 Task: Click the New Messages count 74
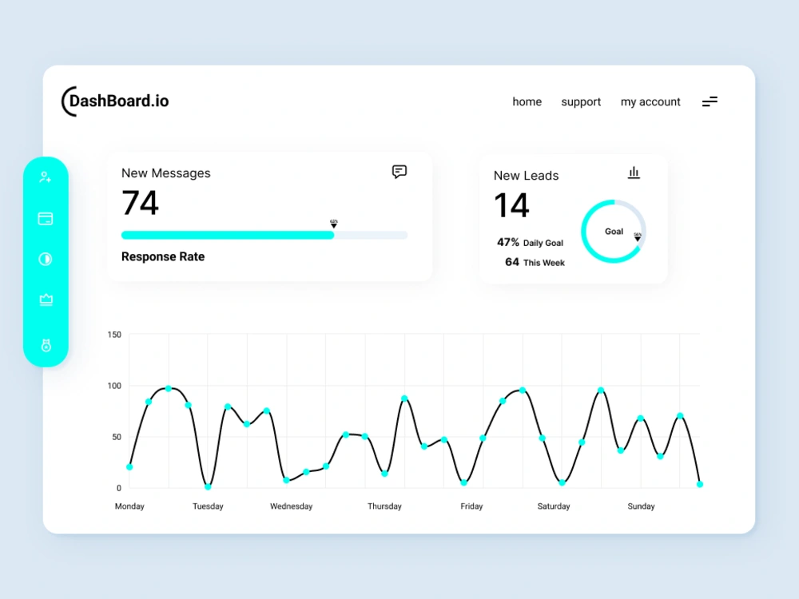coord(140,203)
